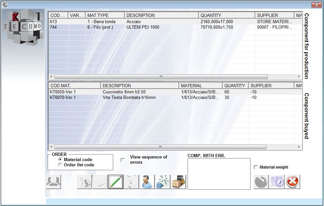Viewport: 324px width, 206px height.
Task: Click horizontal scrollbar thumb of buyed table
Action: tap(161, 147)
